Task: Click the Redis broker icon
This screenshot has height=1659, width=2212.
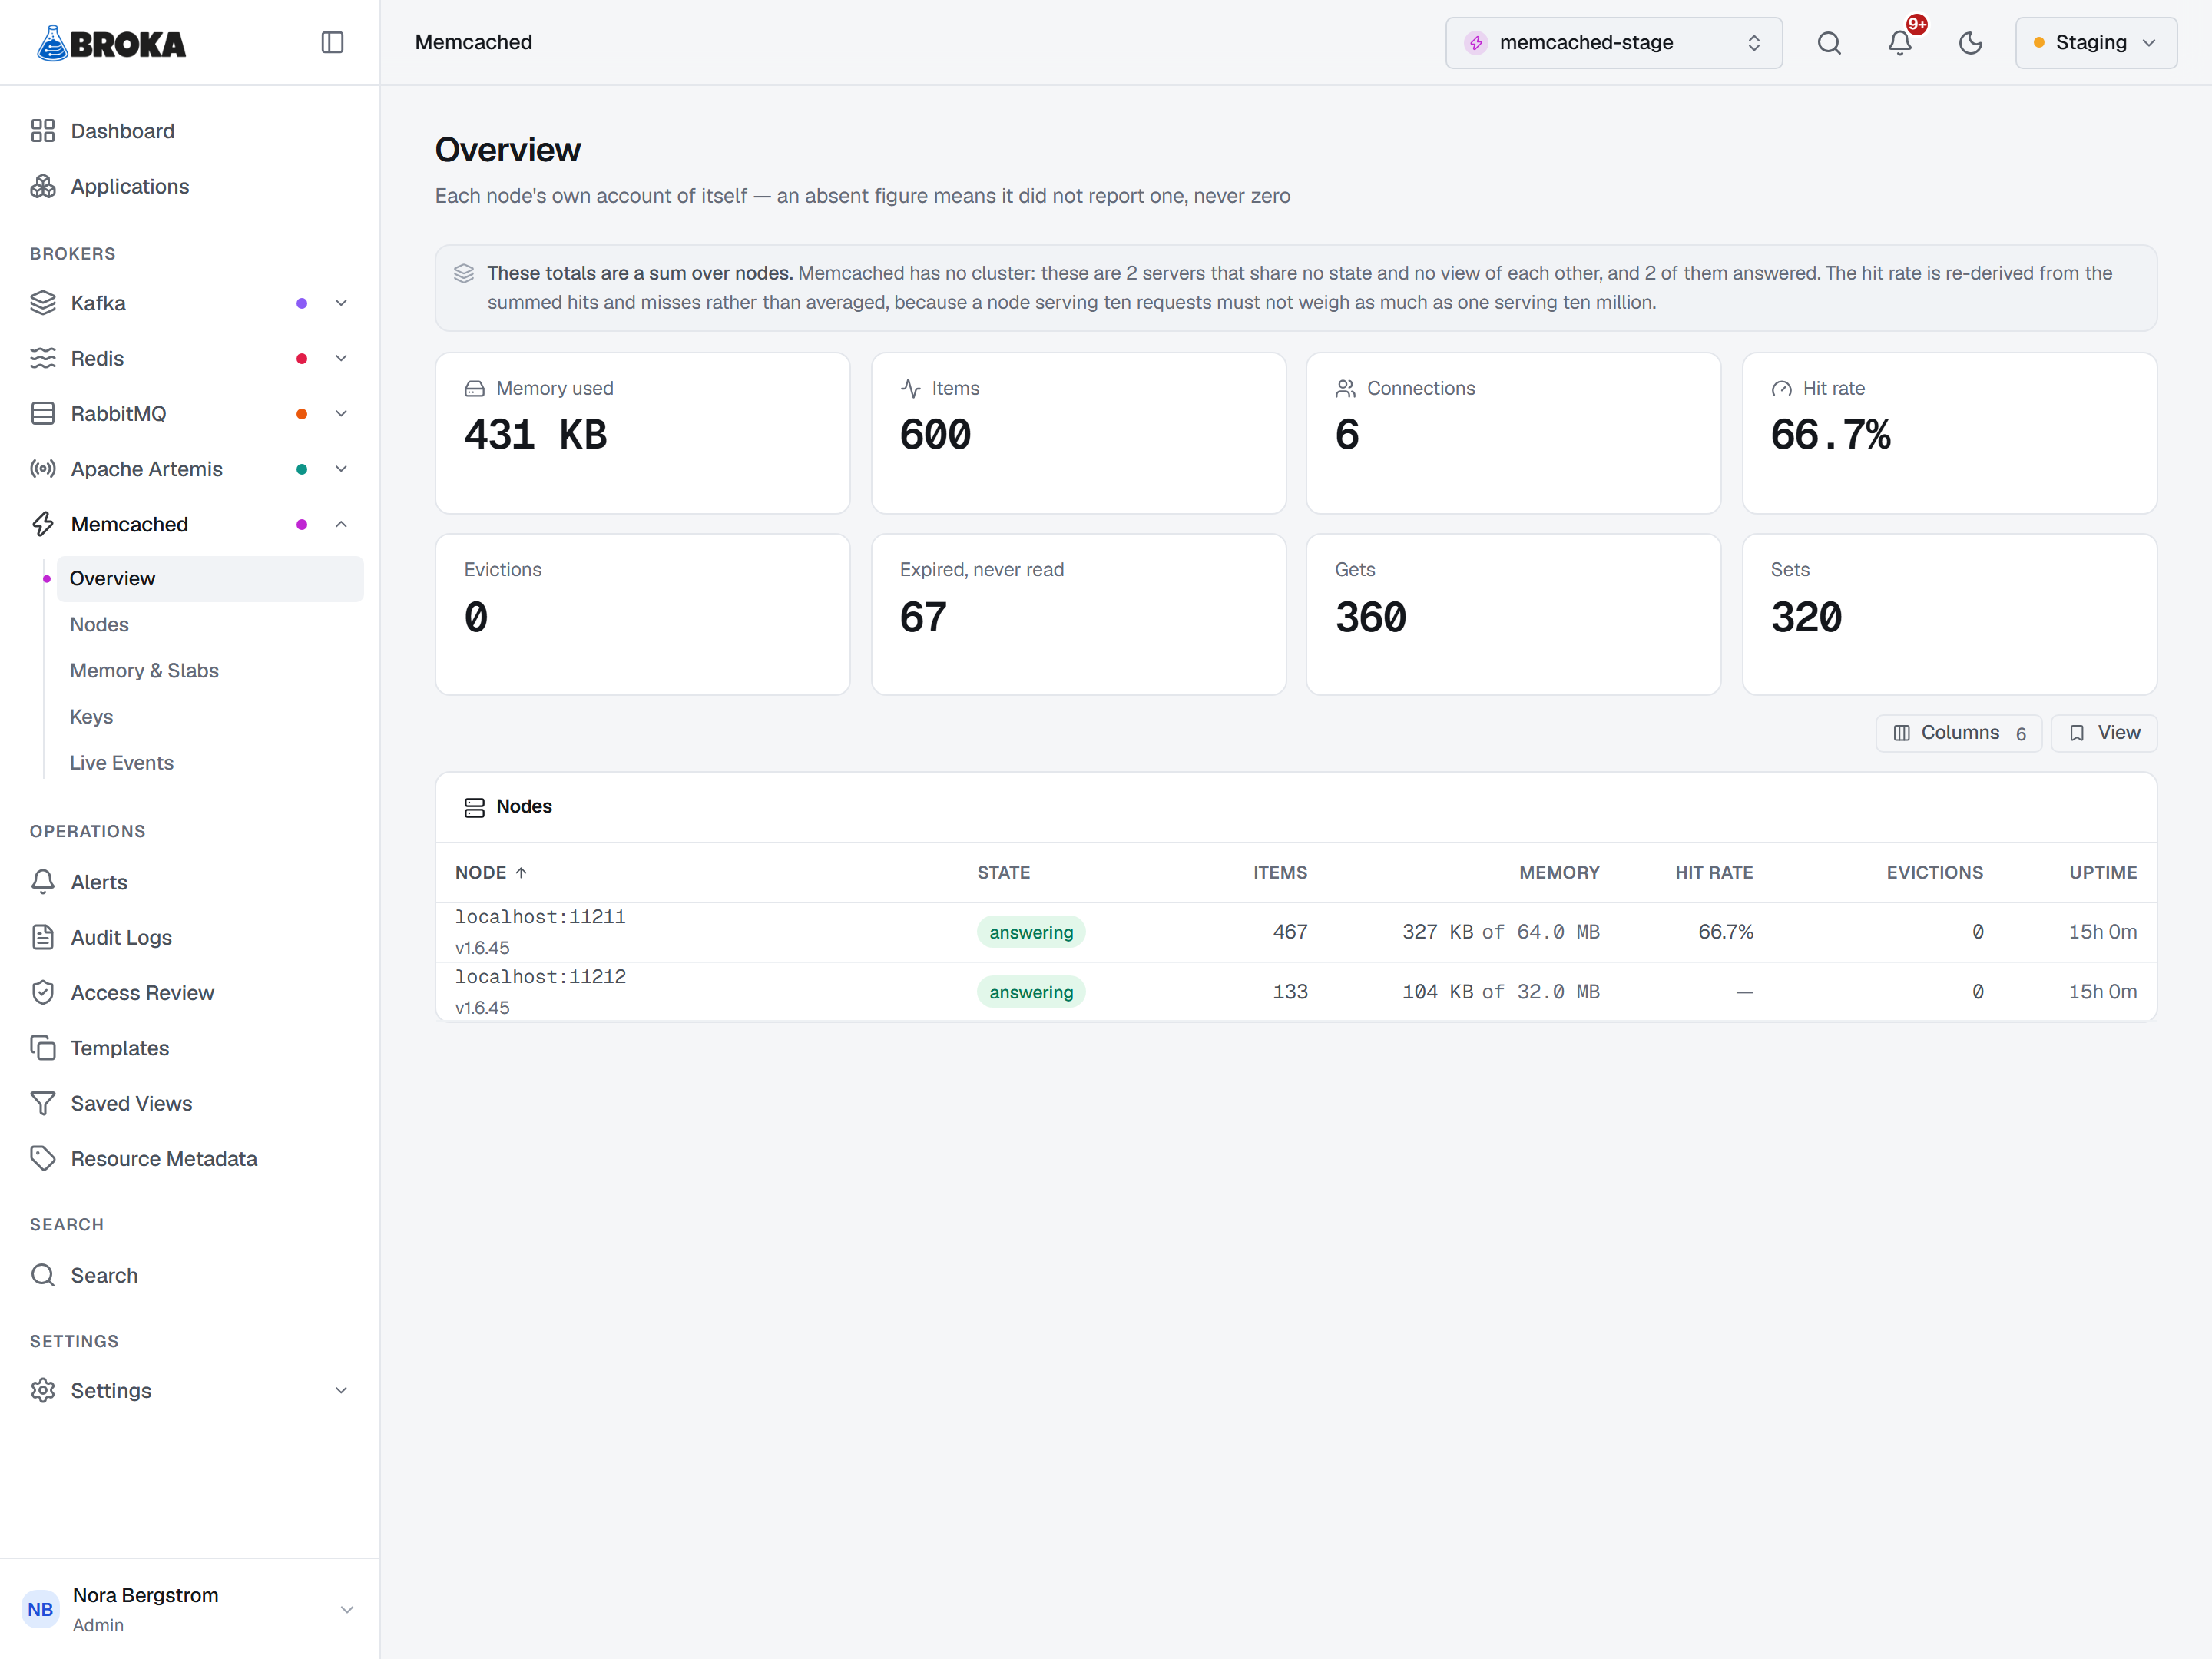Action: pos(43,358)
